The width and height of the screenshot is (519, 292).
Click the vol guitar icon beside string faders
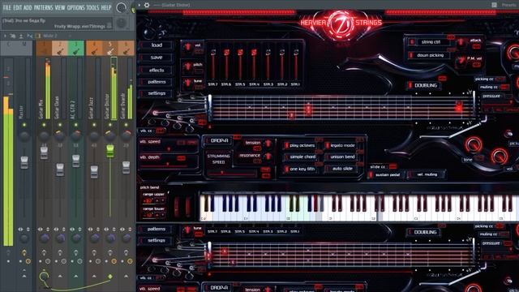point(187,47)
